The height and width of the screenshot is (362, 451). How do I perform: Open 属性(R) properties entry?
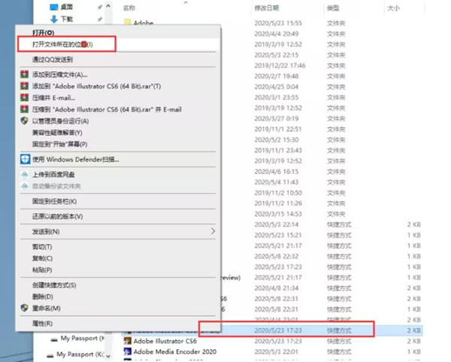point(42,324)
